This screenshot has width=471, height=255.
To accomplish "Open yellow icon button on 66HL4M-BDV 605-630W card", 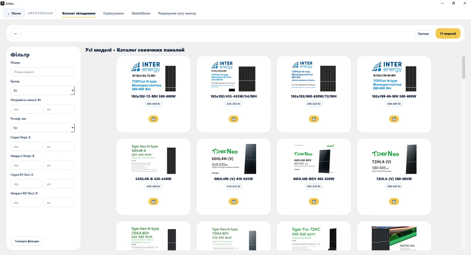I will pos(314,202).
